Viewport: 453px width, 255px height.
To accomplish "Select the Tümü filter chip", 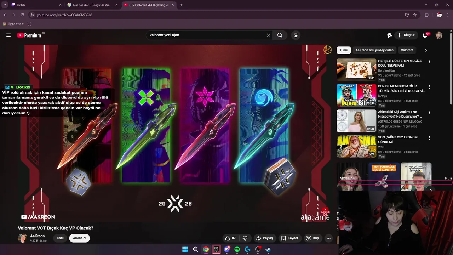I will pyautogui.click(x=344, y=50).
